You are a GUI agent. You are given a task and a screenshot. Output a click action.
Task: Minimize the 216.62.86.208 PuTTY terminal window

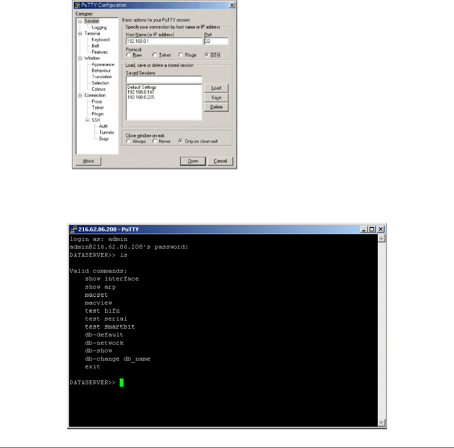point(364,229)
